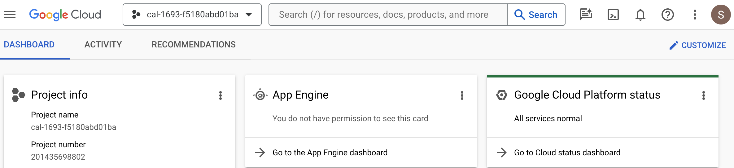Open the hamburger navigation menu
Screen dimensions: 734x168
pyautogui.click(x=10, y=15)
